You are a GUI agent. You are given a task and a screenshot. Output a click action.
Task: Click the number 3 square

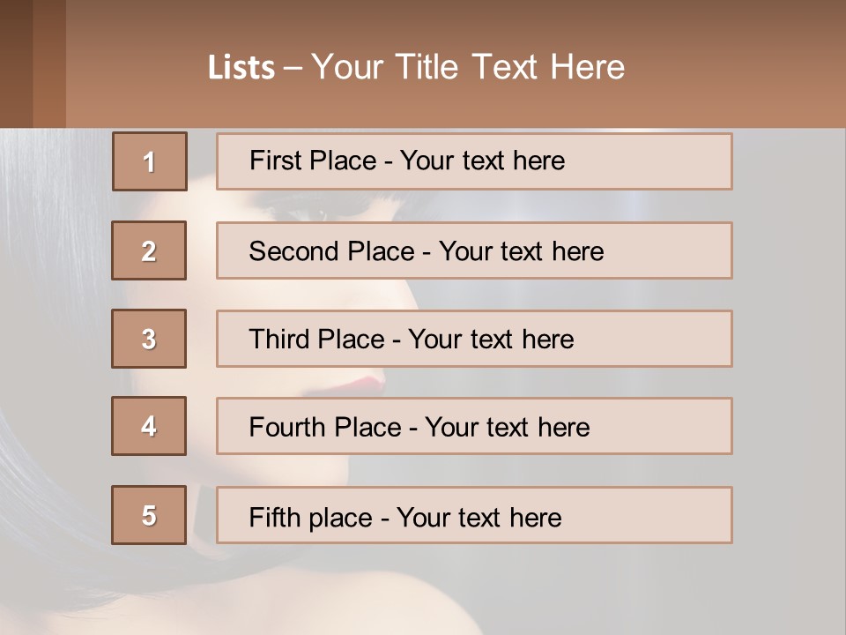[149, 339]
